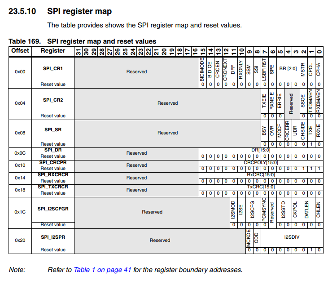Open the 'Table 1 on page 41' link
This screenshot has height=281, width=328.
click(102, 270)
